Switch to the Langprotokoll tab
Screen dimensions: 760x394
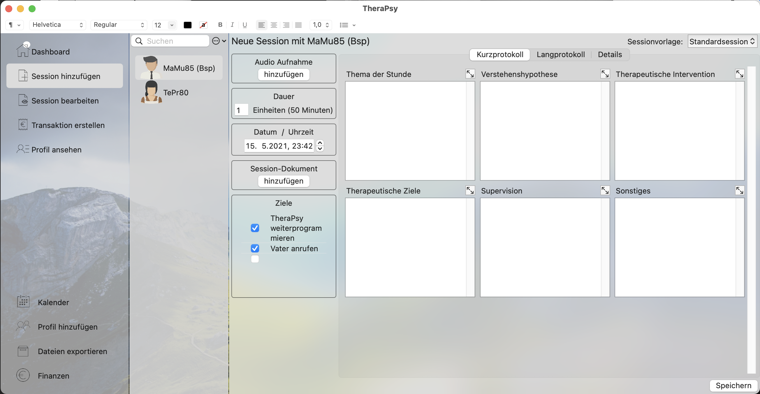[560, 54]
